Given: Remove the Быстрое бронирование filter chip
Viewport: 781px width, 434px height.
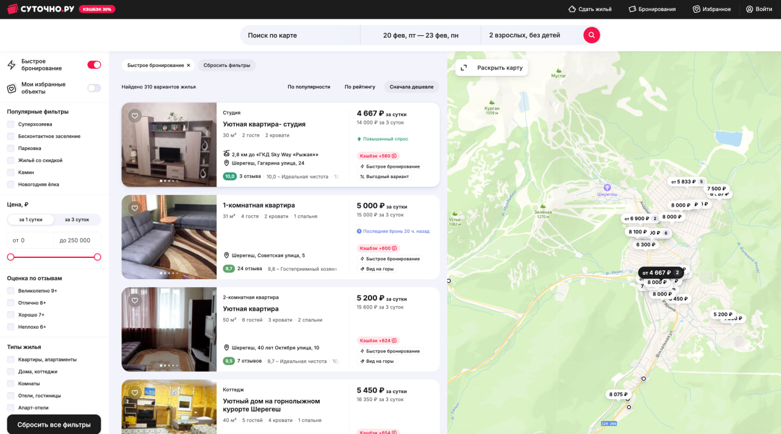Looking at the screenshot, I should click(x=189, y=65).
